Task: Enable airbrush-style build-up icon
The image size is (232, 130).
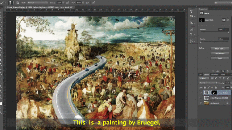Action: [x=87, y=3]
